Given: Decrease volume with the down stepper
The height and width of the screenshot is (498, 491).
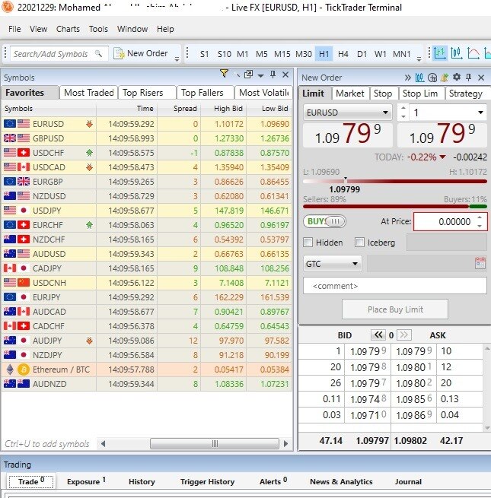Looking at the screenshot, I should (403, 116).
